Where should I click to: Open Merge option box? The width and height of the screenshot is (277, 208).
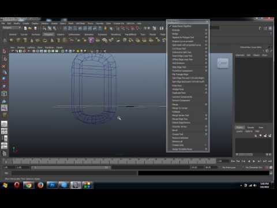(x=206, y=105)
